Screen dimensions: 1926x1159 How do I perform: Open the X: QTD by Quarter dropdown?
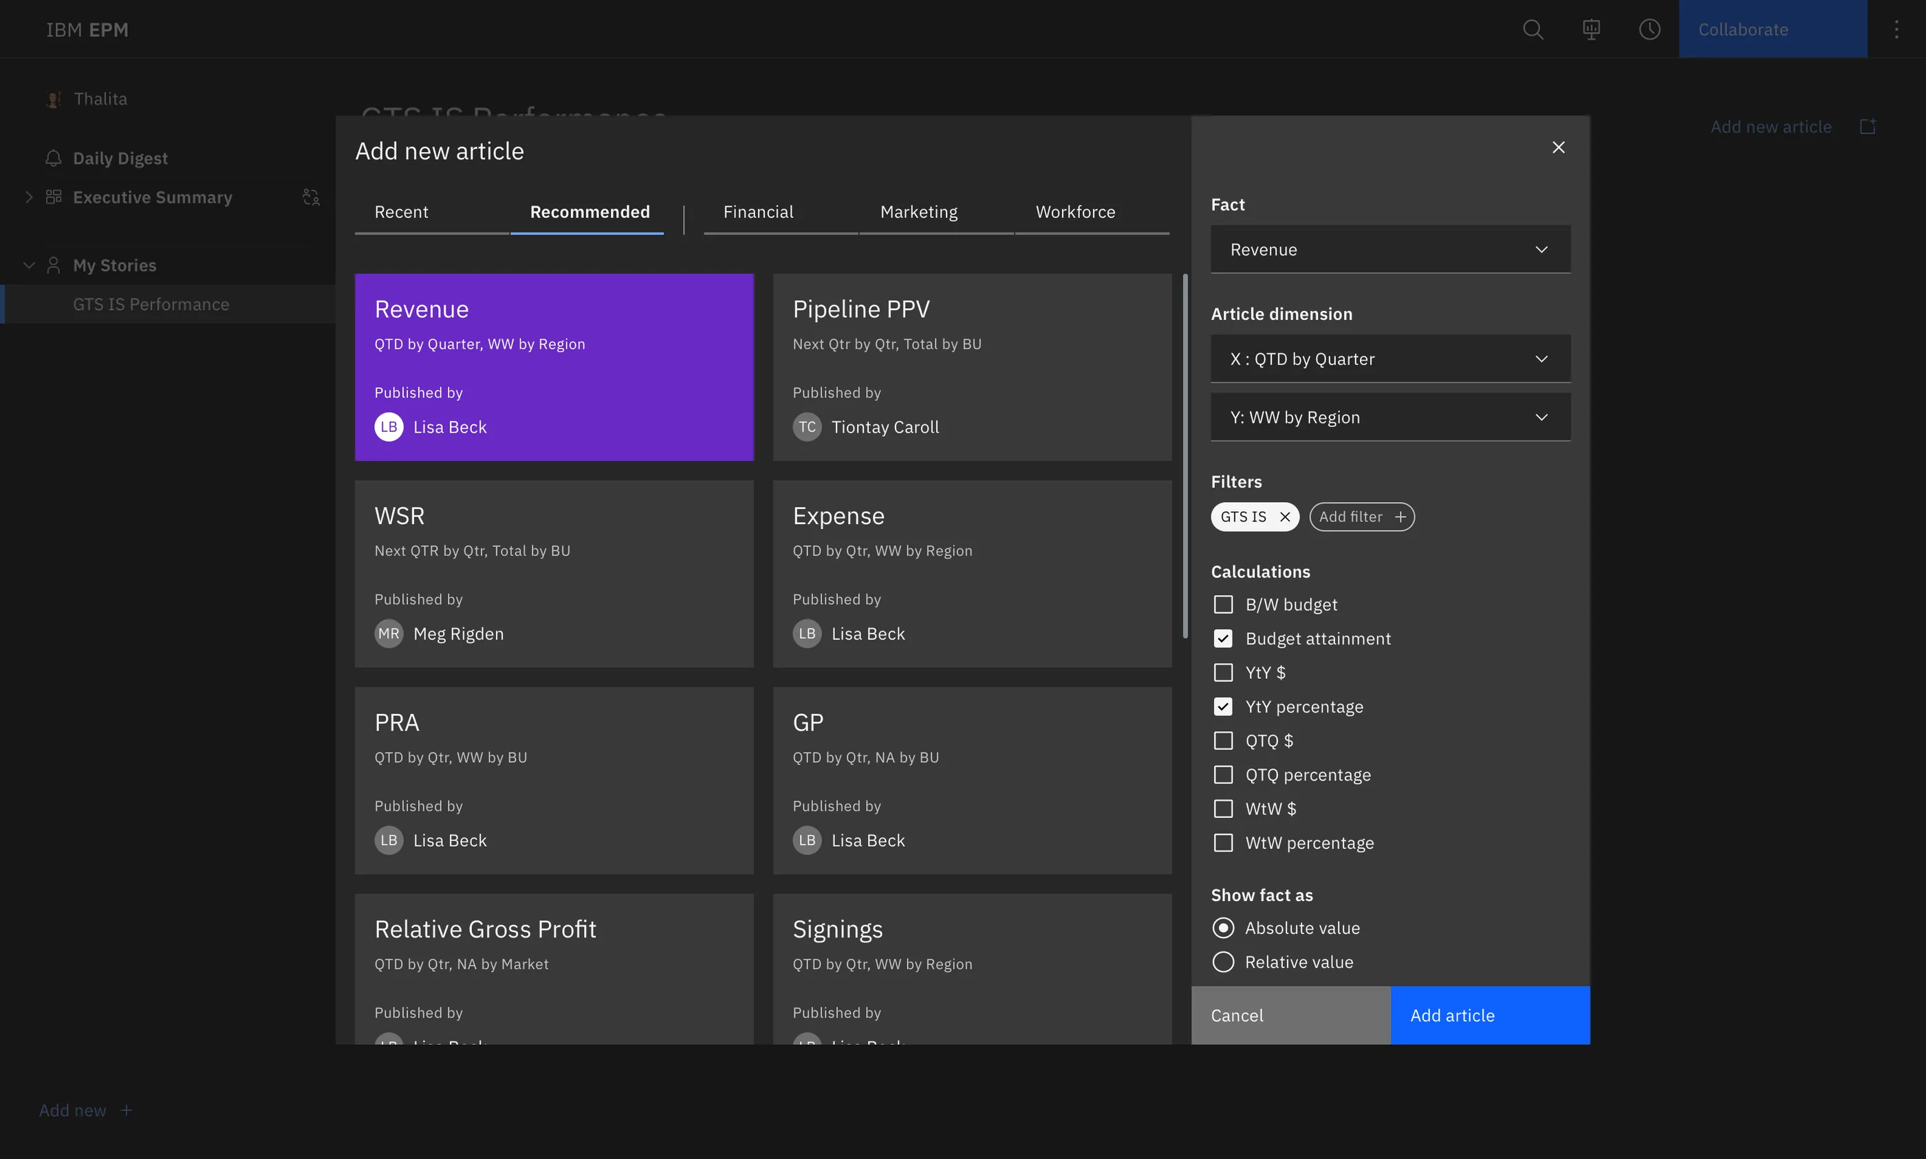(1390, 358)
